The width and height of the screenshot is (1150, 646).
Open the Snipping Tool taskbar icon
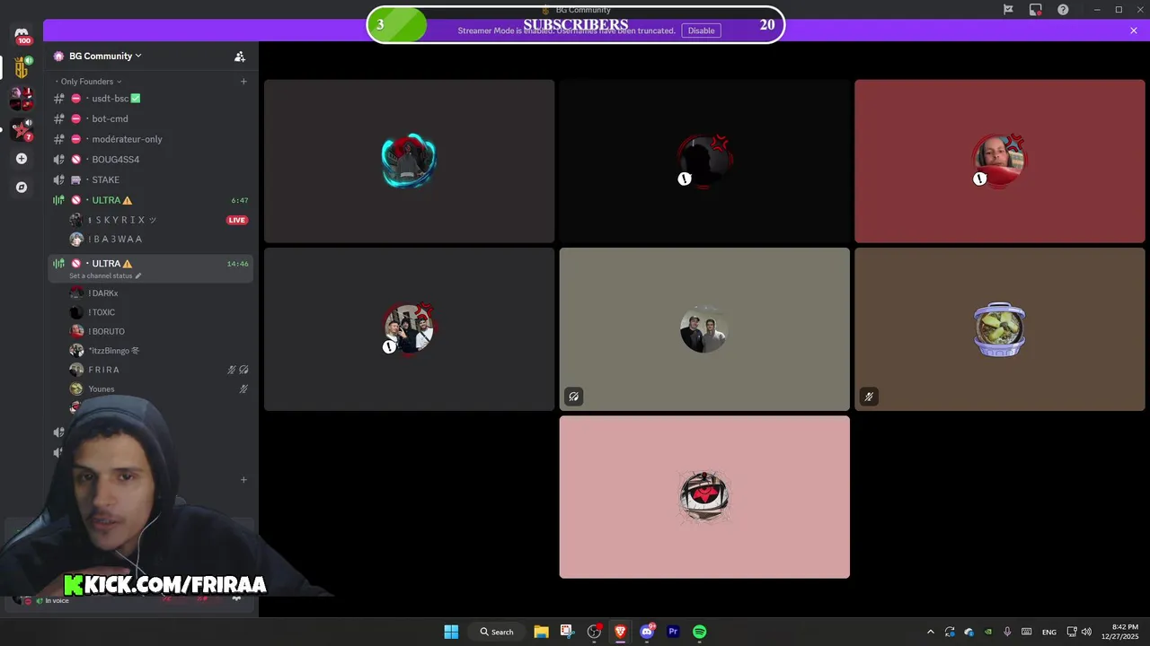pos(567,632)
